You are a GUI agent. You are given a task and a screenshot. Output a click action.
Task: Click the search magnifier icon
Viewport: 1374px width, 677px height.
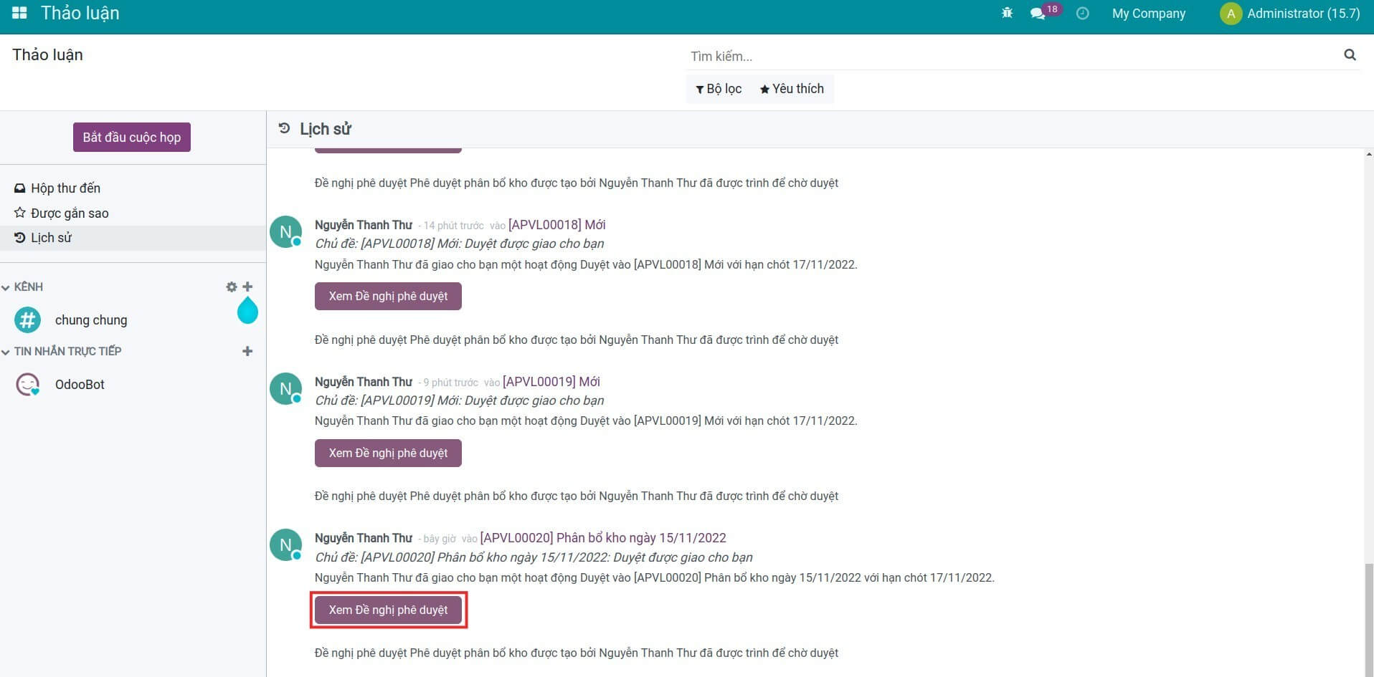pos(1350,55)
